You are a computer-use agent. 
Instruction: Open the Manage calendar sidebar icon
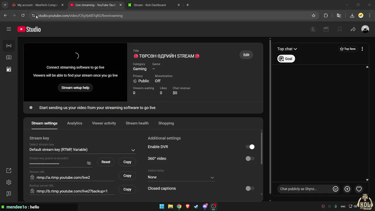pyautogui.click(x=9, y=69)
